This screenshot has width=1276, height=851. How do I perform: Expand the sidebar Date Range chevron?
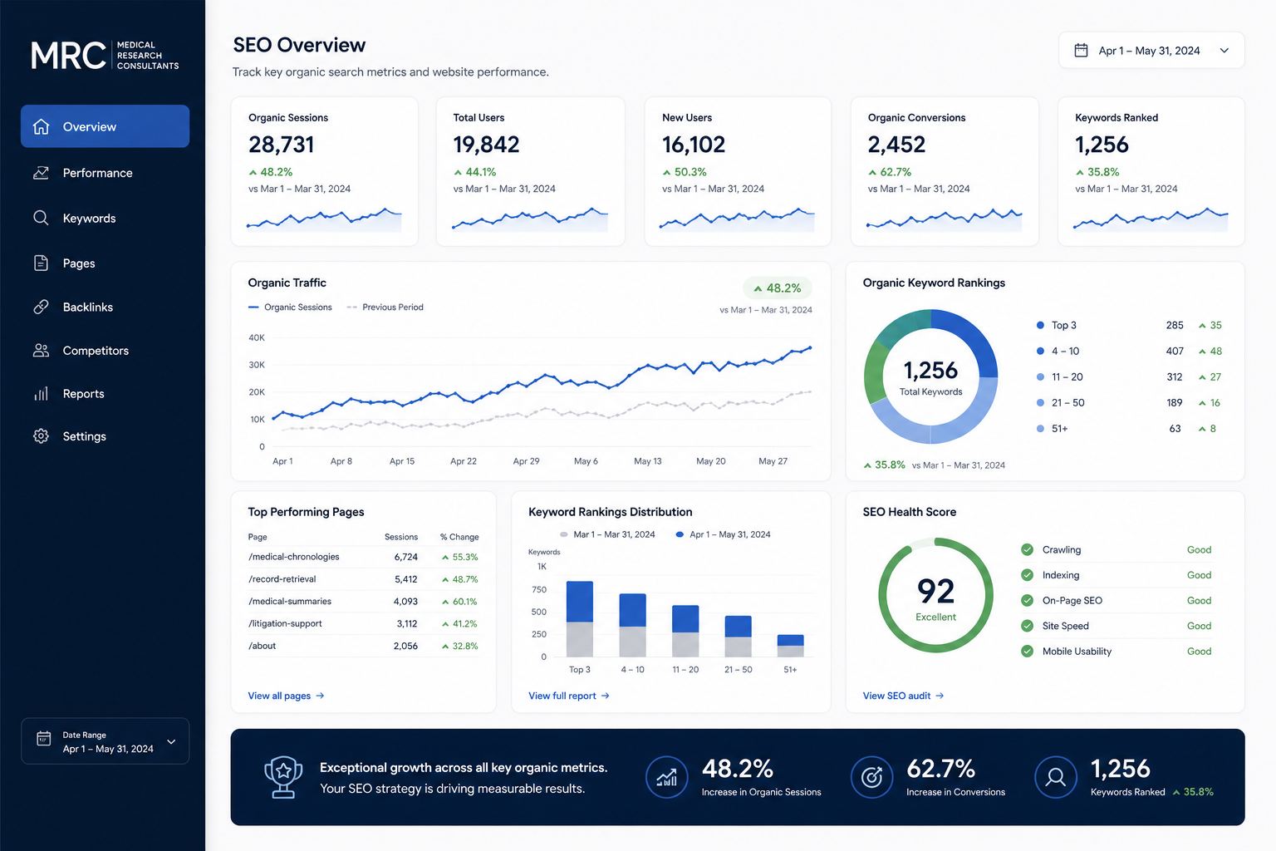click(171, 741)
